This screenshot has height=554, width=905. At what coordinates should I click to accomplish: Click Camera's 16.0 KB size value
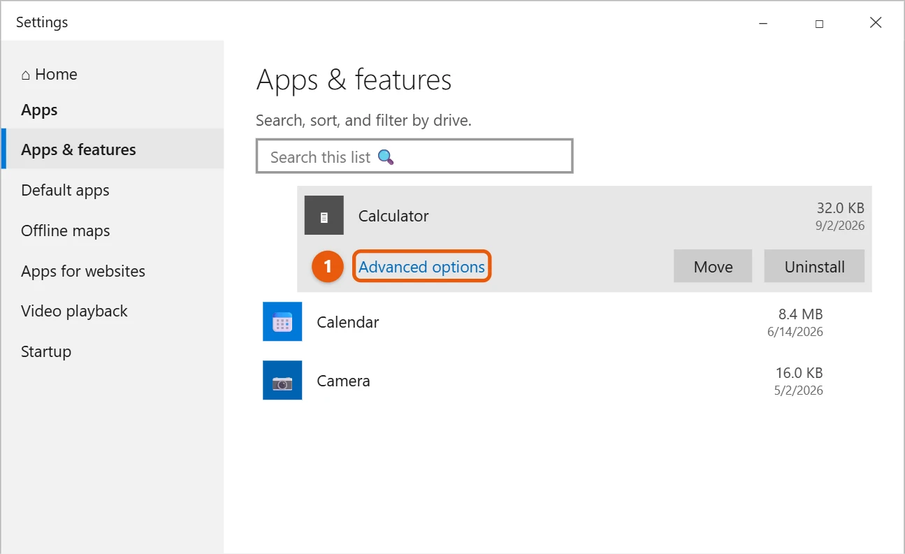pyautogui.click(x=799, y=373)
